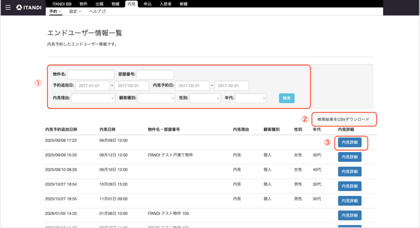Open the 顧客種別 dropdown
This screenshot has height=228, width=420.
157,98
